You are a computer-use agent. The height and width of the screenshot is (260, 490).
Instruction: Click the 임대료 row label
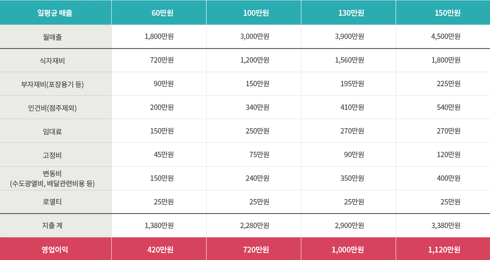(56, 131)
